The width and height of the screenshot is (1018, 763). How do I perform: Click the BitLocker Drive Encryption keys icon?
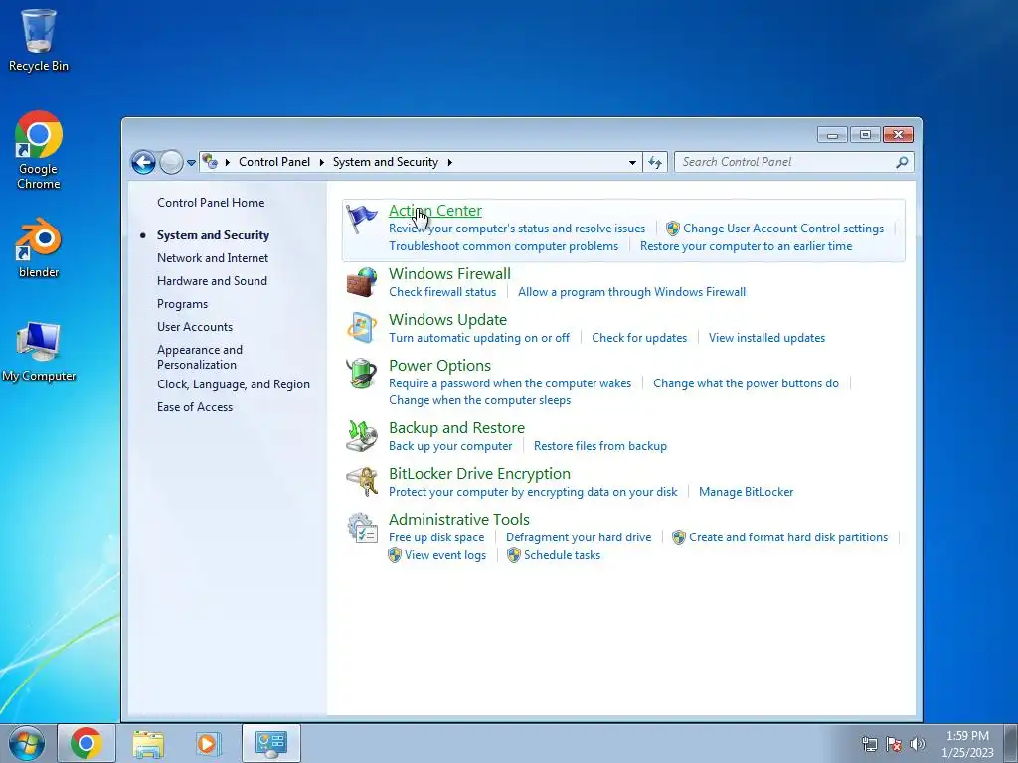[362, 482]
